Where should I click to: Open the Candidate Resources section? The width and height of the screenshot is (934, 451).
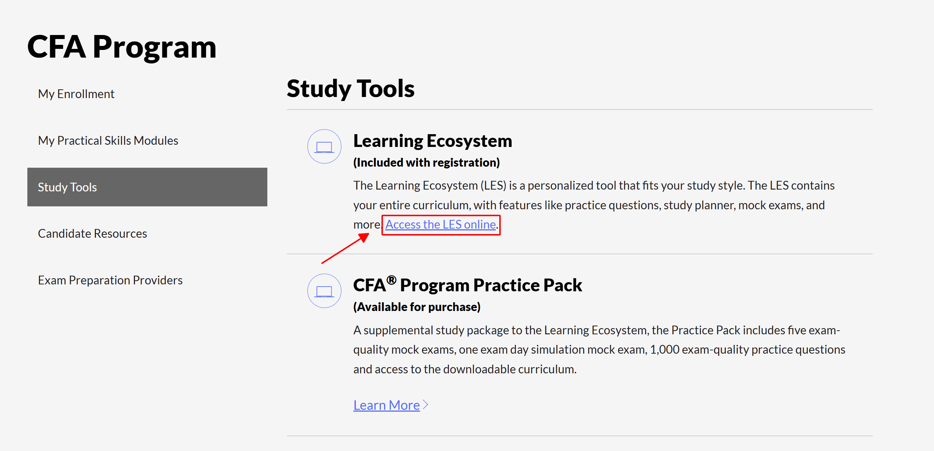tap(92, 234)
